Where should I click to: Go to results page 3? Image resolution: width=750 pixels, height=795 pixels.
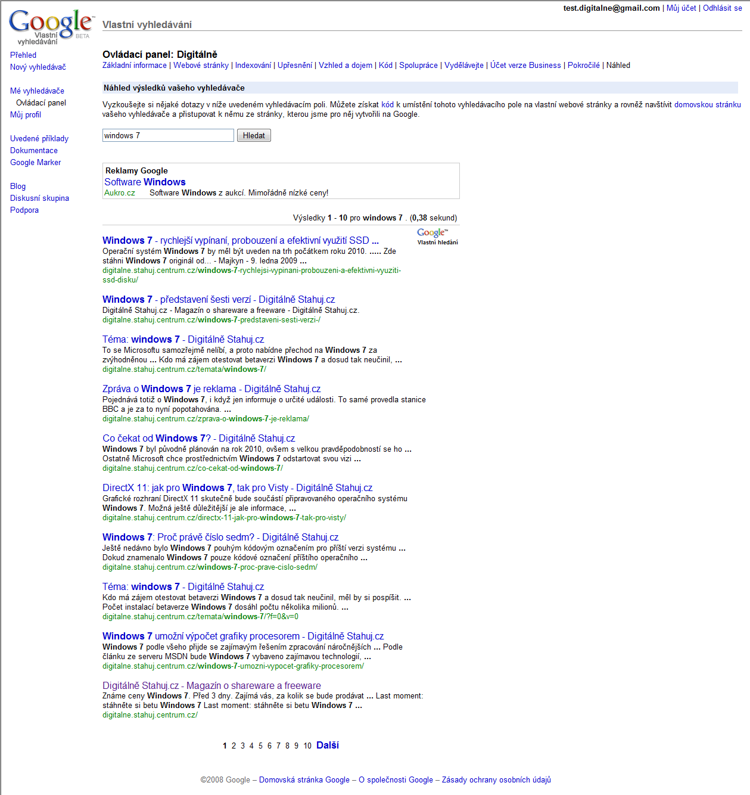pyautogui.click(x=242, y=746)
